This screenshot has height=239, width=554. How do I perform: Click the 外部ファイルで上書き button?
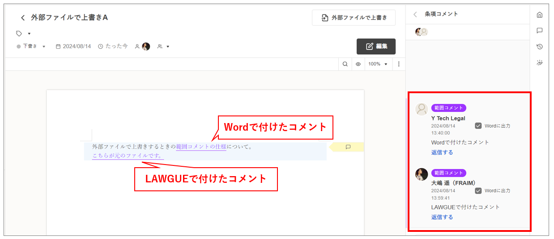[x=354, y=18]
